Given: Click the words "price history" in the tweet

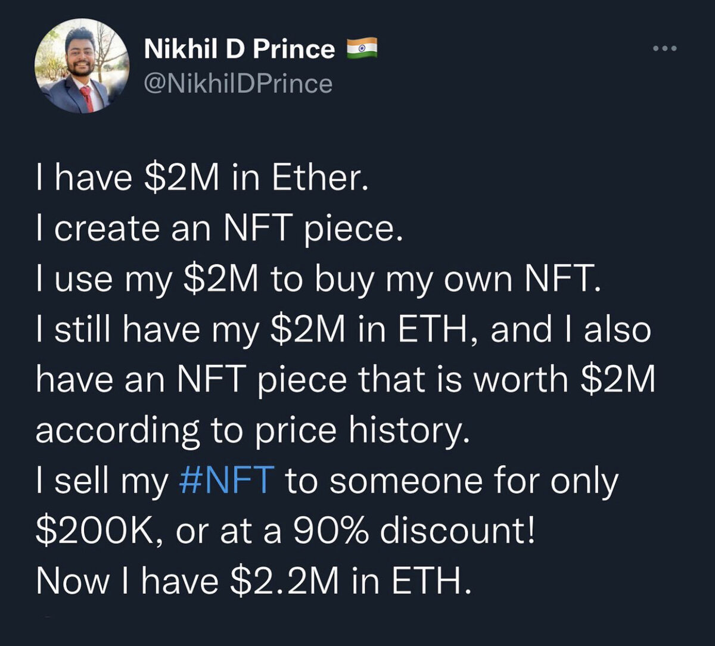Looking at the screenshot, I should coord(359,431).
